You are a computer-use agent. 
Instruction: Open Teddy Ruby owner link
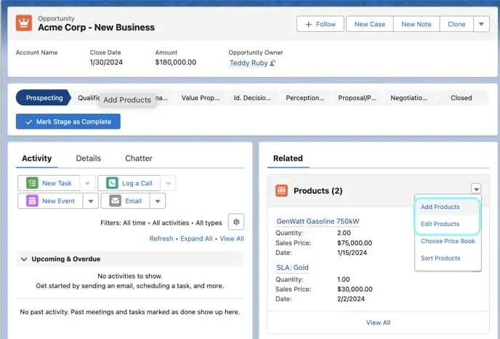[249, 63]
